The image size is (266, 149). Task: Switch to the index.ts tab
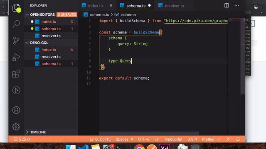(x=97, y=6)
